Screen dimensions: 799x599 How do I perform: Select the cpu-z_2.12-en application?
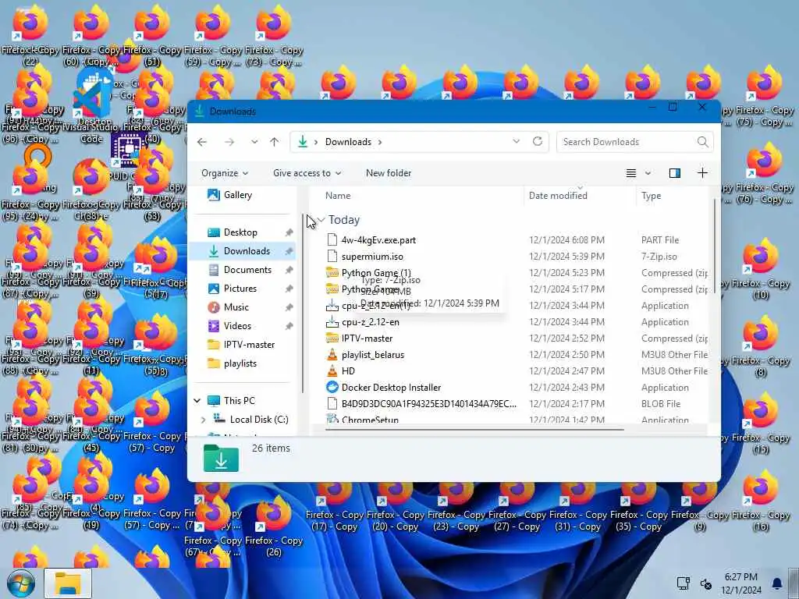(371, 322)
